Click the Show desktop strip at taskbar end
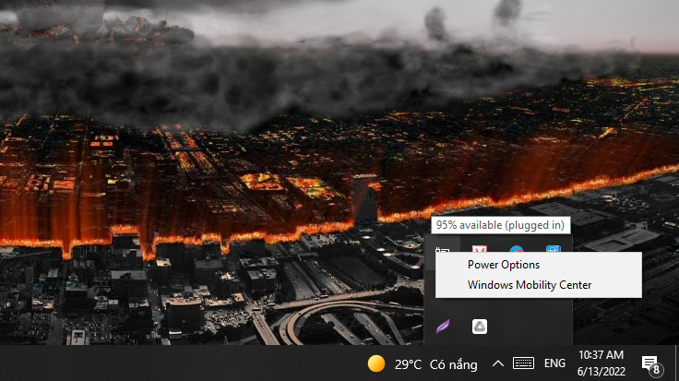The width and height of the screenshot is (679, 381). pos(676,363)
